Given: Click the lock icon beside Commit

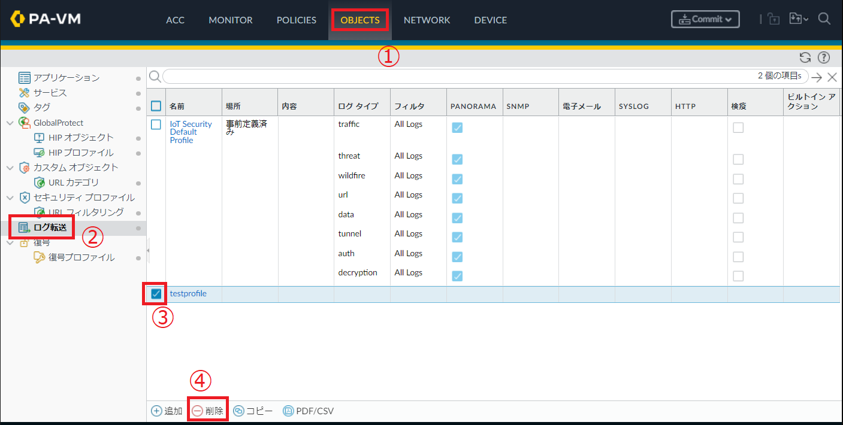Looking at the screenshot, I should tap(774, 19).
